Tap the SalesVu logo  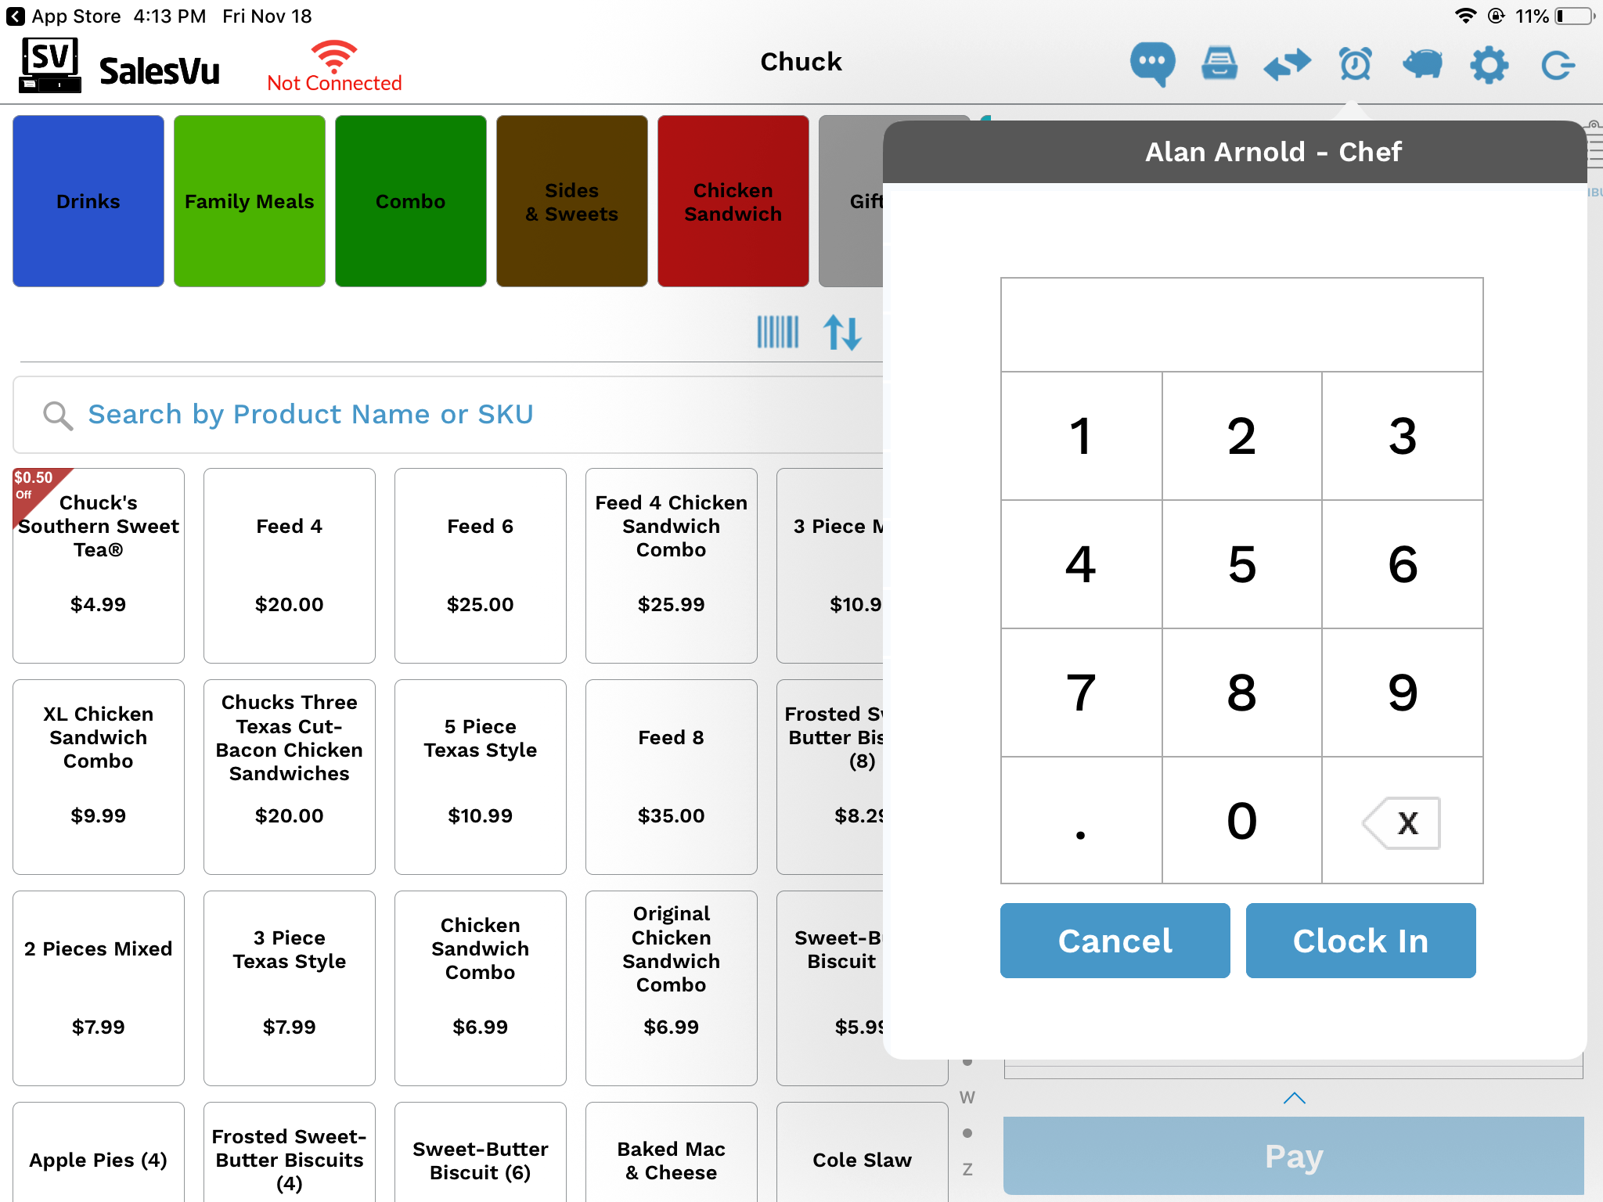click(x=120, y=66)
